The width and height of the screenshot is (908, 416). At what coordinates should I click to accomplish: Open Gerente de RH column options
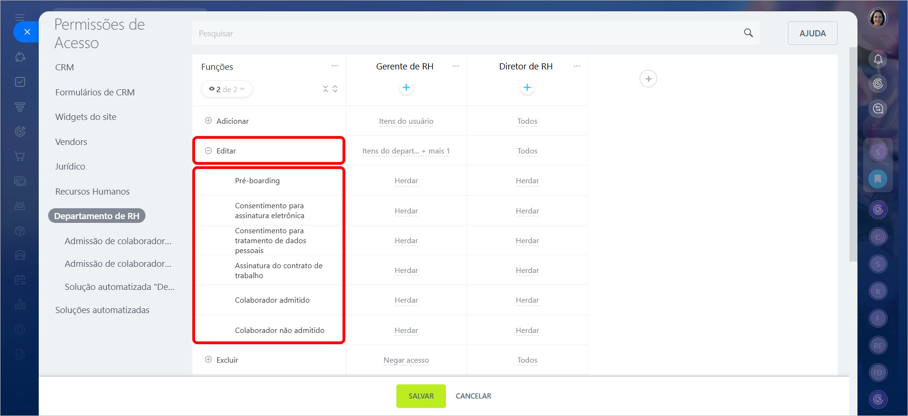pos(456,66)
